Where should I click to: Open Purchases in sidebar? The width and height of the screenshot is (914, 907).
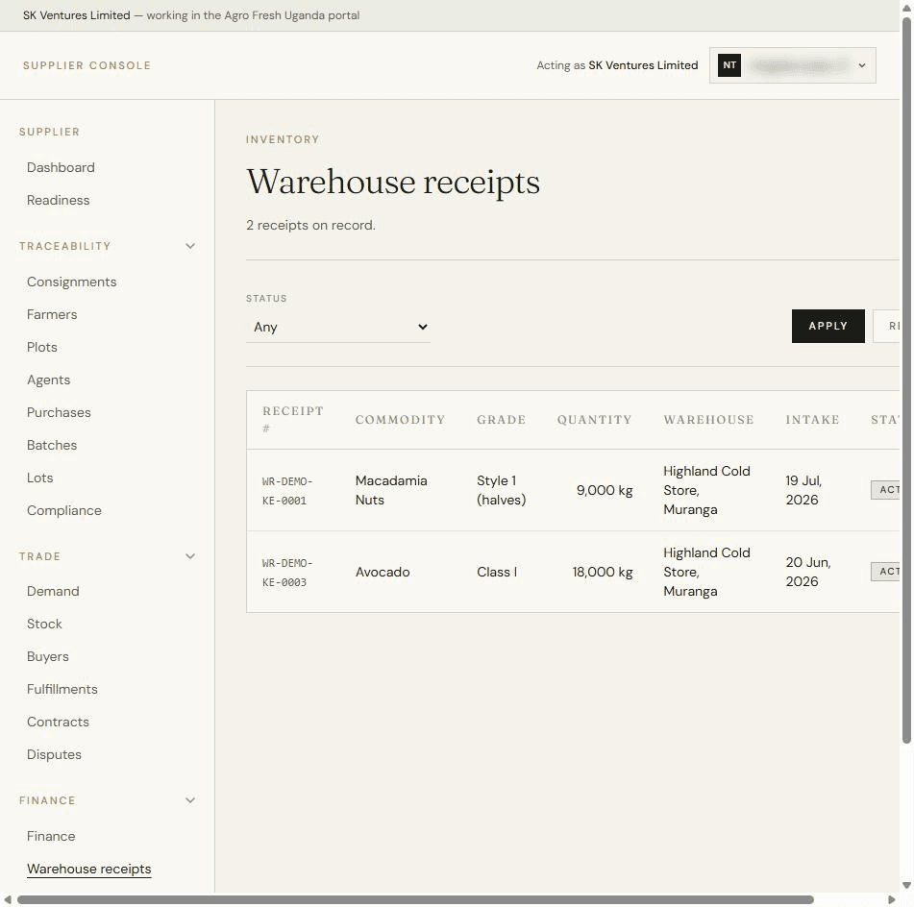59,412
